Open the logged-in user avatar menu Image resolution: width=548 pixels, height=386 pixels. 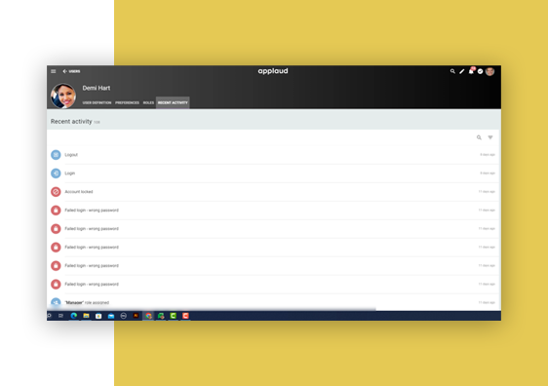pos(490,71)
